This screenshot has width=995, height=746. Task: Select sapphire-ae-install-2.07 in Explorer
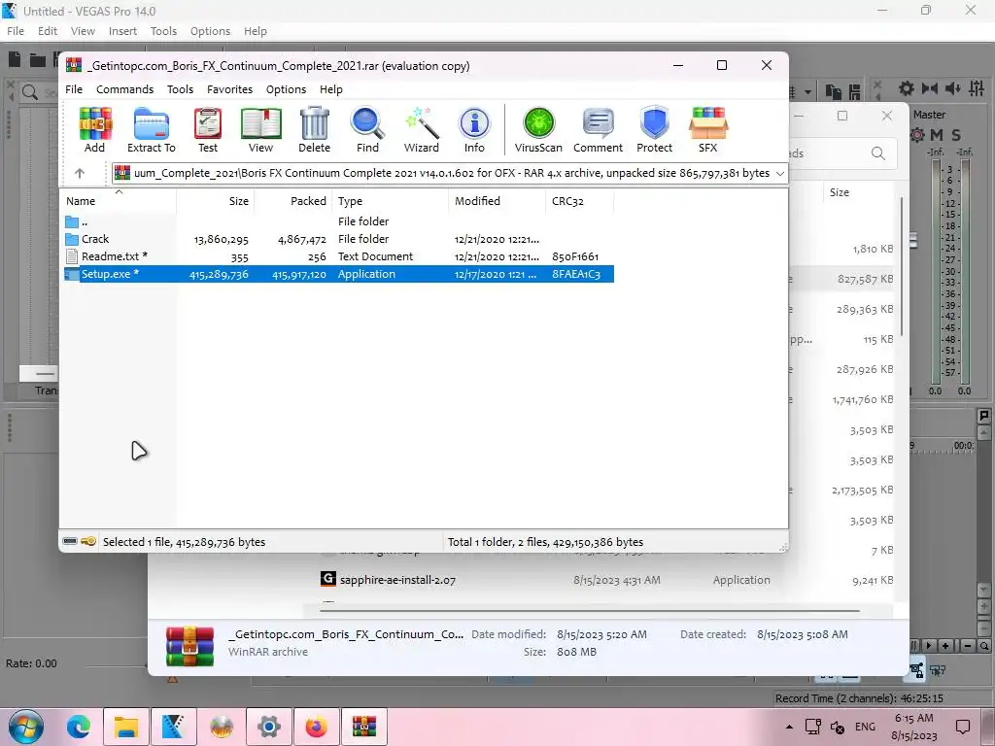[397, 580]
